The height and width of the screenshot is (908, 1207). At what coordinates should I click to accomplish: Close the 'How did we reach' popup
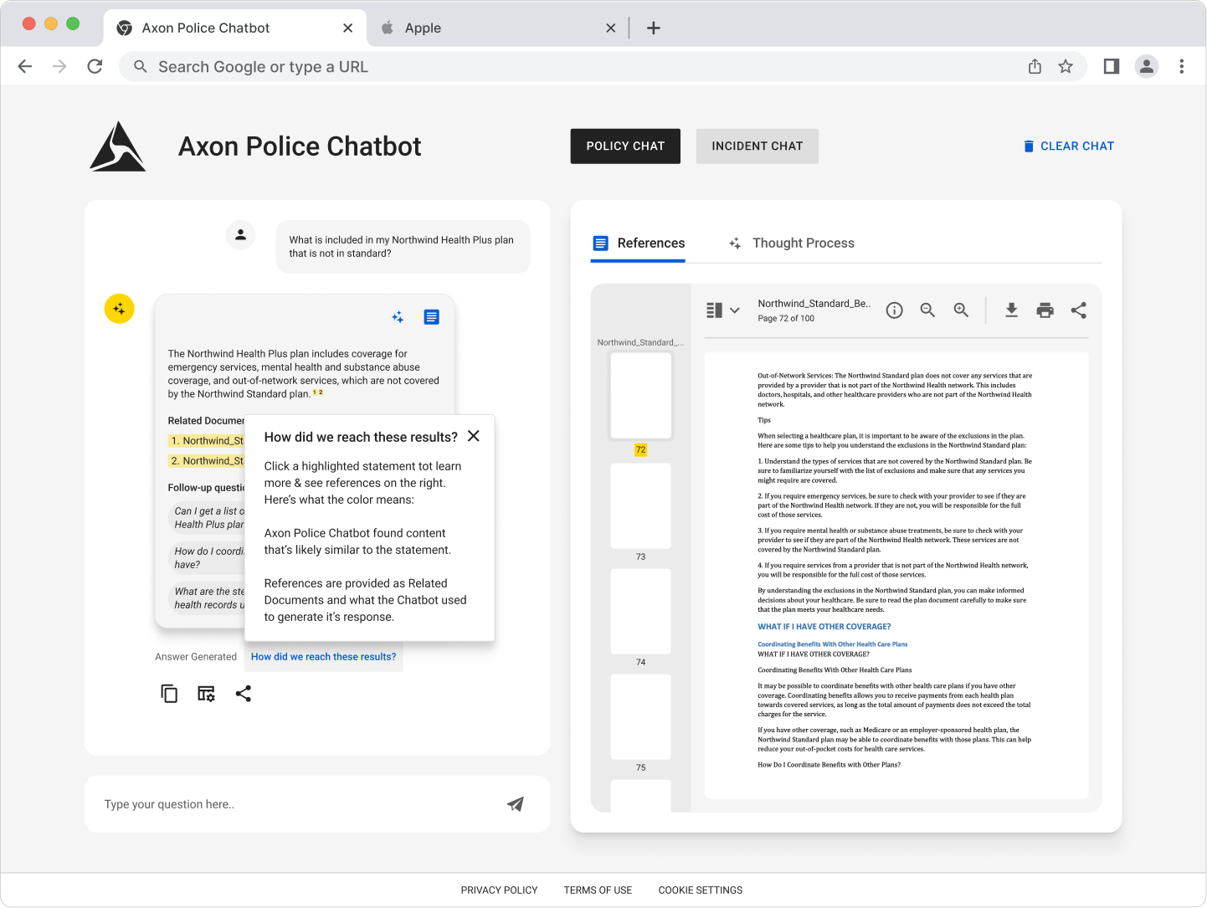(474, 436)
